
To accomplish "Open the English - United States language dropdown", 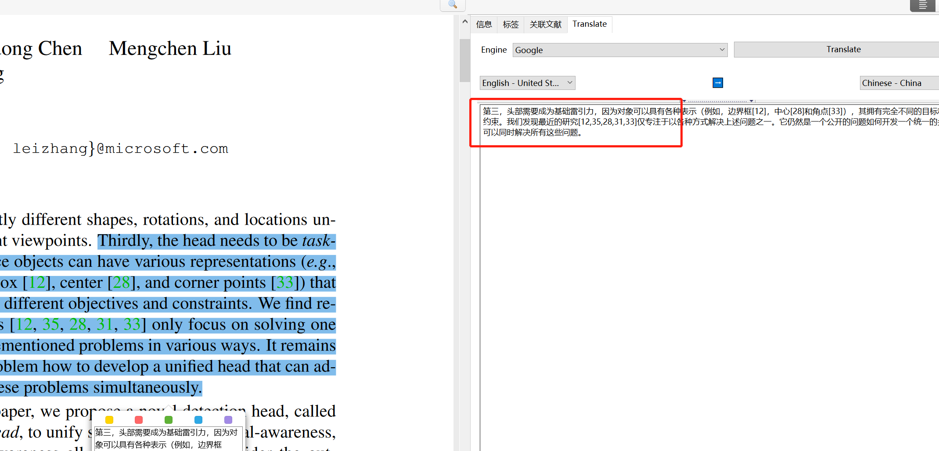I will click(x=527, y=82).
